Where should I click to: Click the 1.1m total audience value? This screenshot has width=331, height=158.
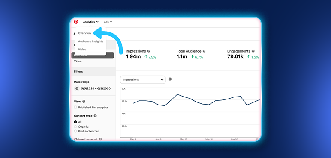pyautogui.click(x=182, y=56)
